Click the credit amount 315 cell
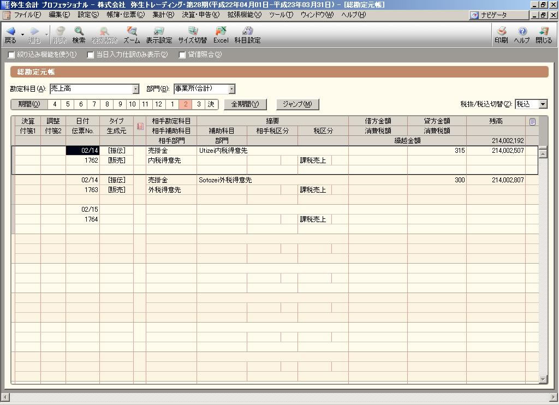559x405 pixels. pos(437,151)
